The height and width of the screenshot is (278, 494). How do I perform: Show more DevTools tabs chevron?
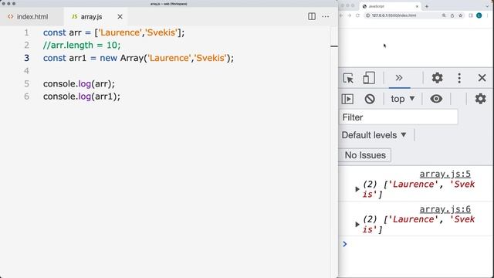[399, 78]
